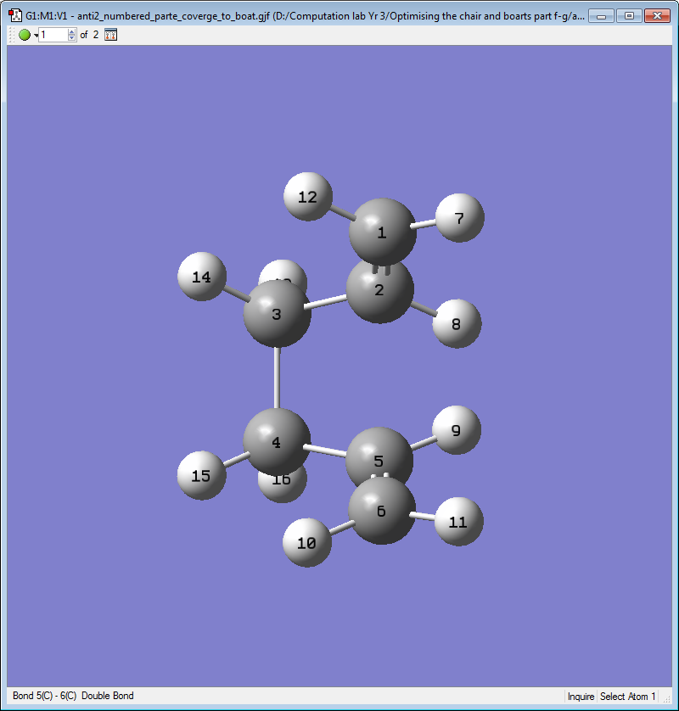The width and height of the screenshot is (679, 711).
Task: Close the anti2_numbered molecule window
Action: click(x=657, y=16)
